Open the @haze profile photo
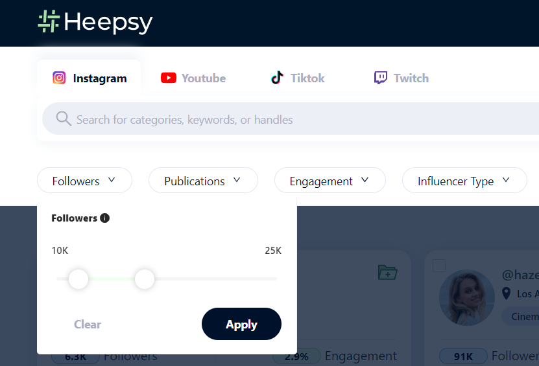The height and width of the screenshot is (366, 539). tap(467, 298)
